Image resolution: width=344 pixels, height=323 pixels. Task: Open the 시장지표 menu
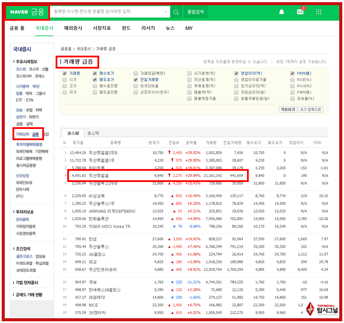[102, 28]
